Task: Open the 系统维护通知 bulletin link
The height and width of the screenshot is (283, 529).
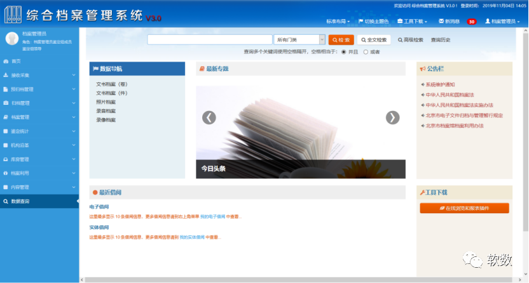Action: [440, 84]
